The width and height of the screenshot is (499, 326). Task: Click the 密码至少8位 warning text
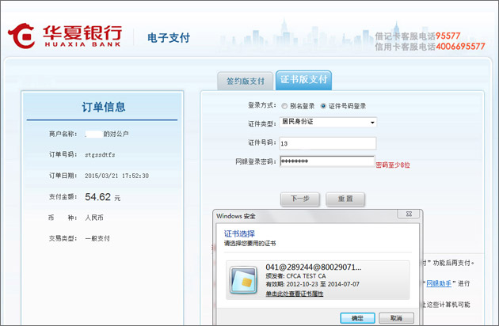point(393,165)
